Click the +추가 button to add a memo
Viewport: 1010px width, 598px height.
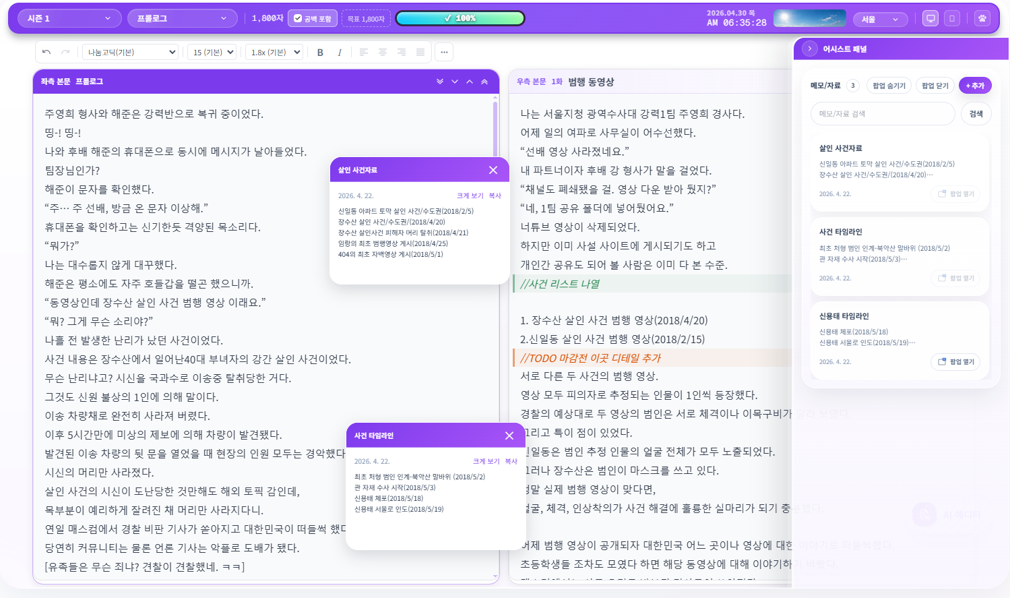tap(975, 85)
